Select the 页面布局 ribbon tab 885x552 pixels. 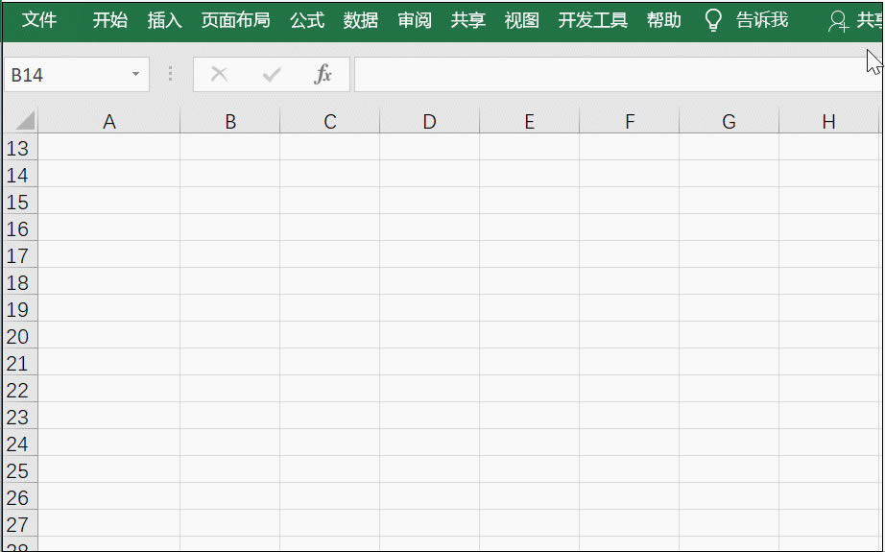click(235, 20)
